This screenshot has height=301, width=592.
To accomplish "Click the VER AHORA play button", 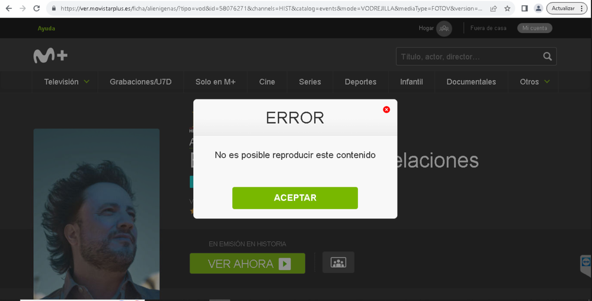I will [247, 263].
